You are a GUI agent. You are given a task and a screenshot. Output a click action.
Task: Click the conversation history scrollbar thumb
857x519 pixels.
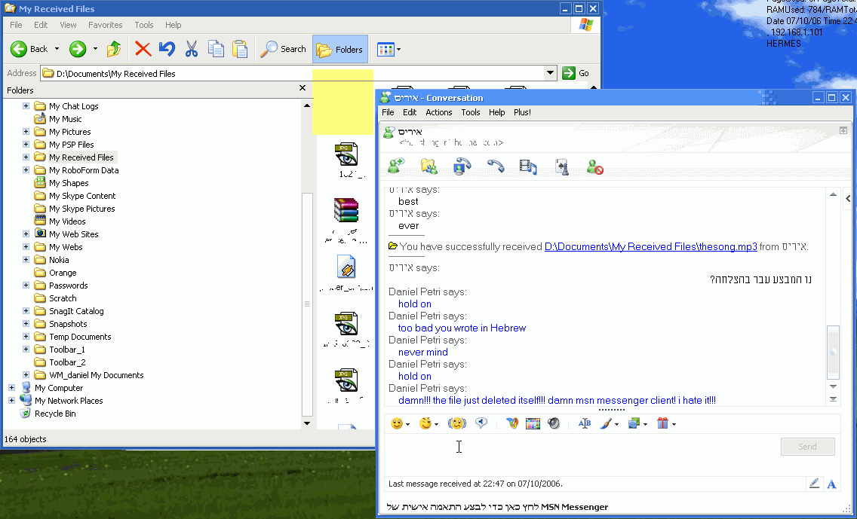pyautogui.click(x=833, y=352)
